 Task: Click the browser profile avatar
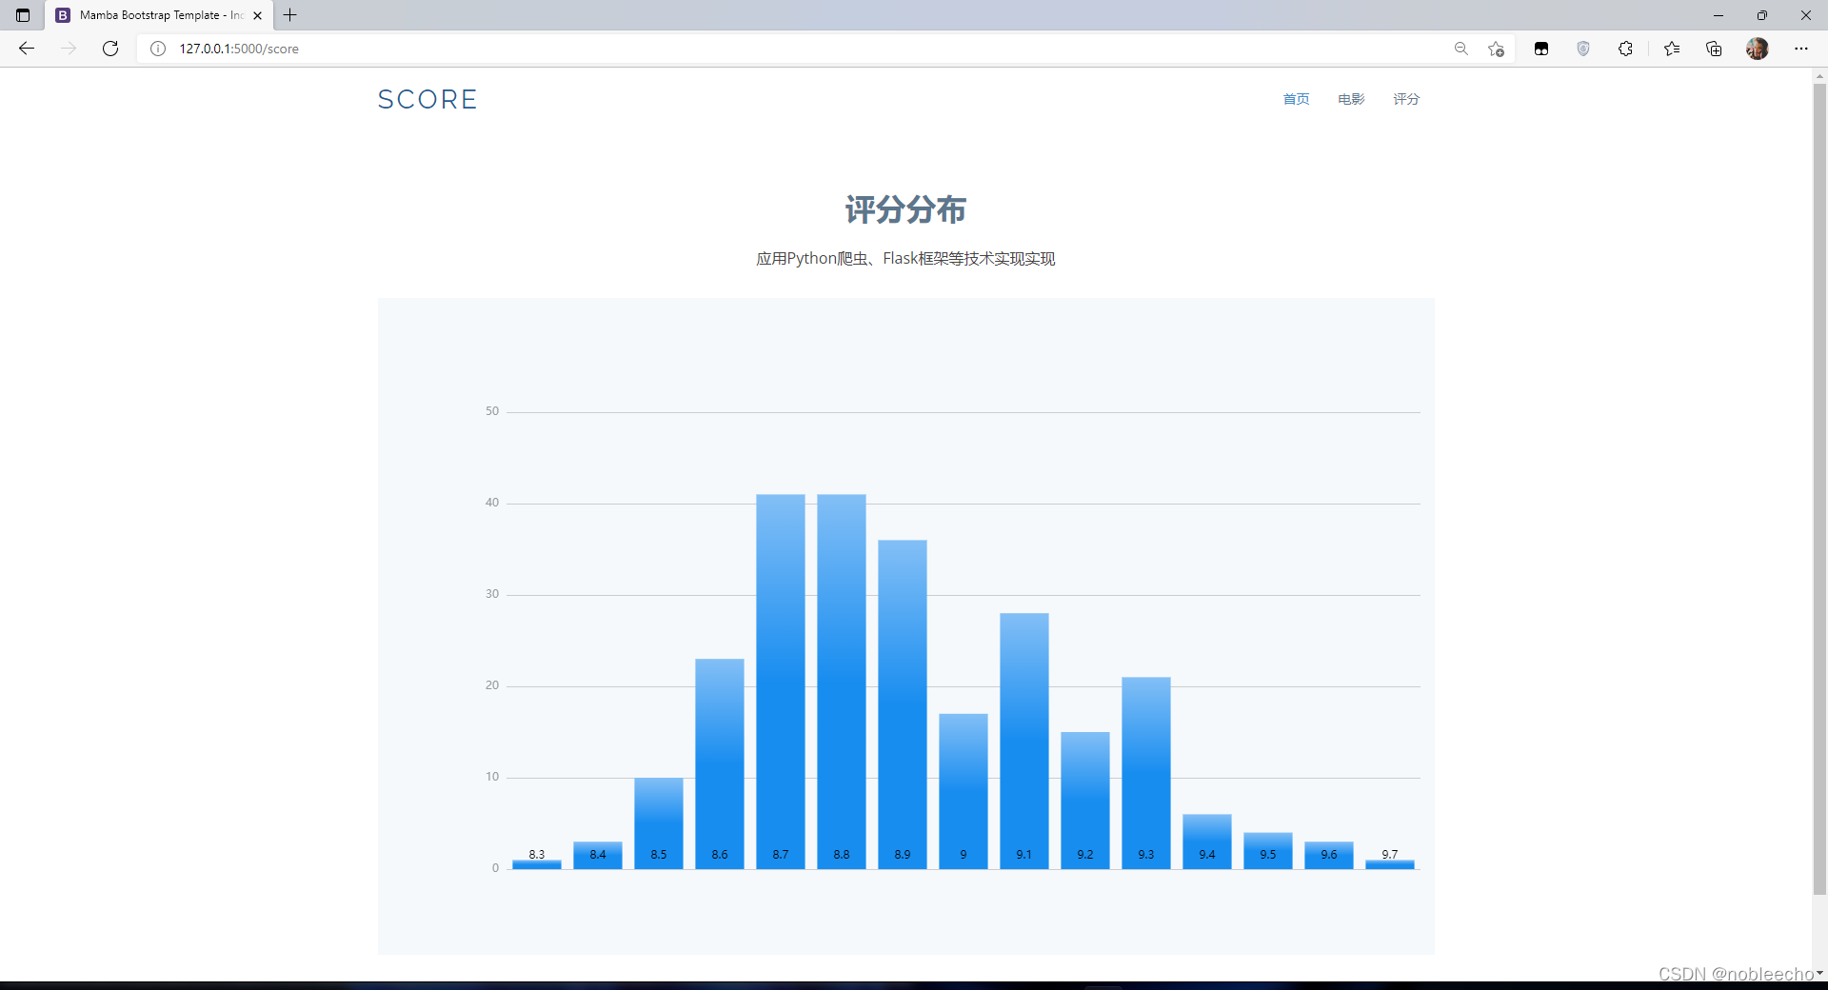point(1758,49)
